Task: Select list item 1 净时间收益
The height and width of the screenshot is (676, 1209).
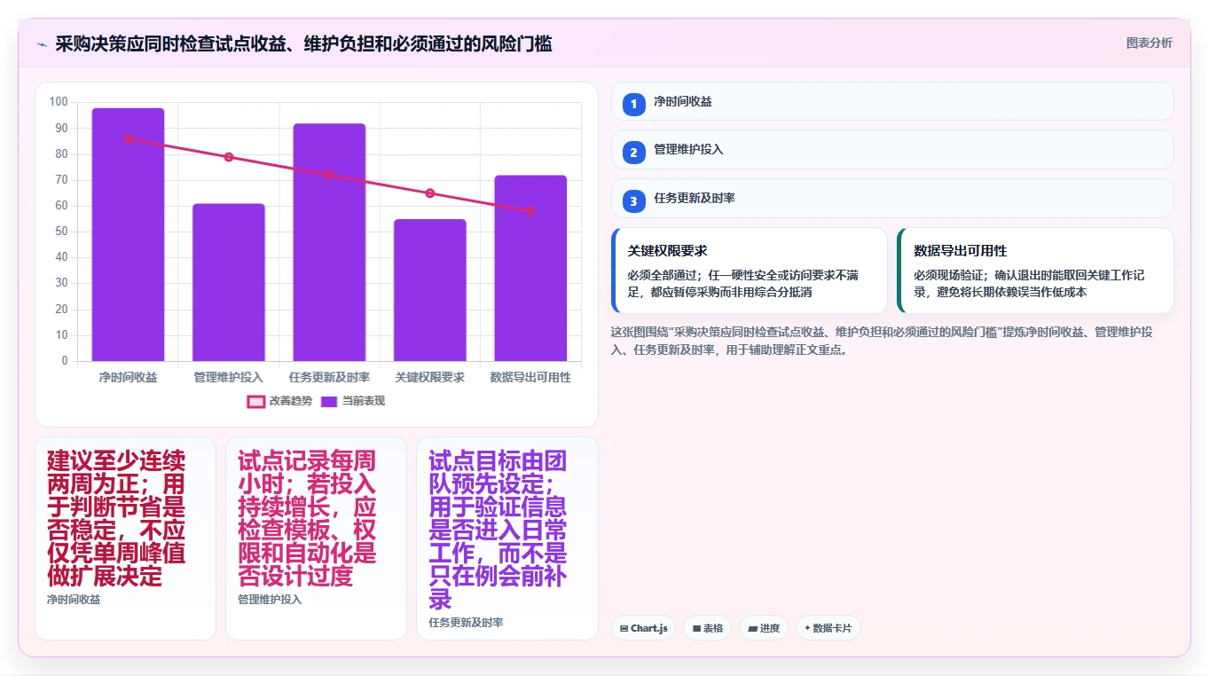Action: click(892, 102)
